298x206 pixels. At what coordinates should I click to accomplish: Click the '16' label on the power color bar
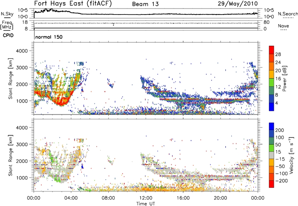pyautogui.click(x=278, y=79)
